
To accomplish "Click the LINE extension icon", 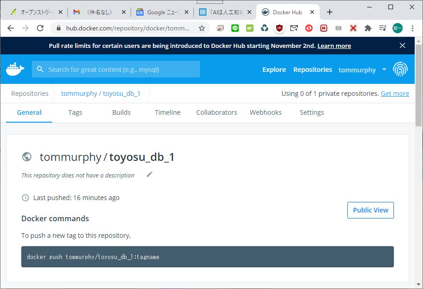I will pyautogui.click(x=235, y=28).
